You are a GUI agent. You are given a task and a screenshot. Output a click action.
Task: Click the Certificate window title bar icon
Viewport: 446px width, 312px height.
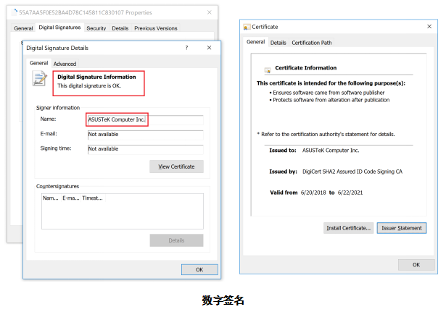coord(247,27)
